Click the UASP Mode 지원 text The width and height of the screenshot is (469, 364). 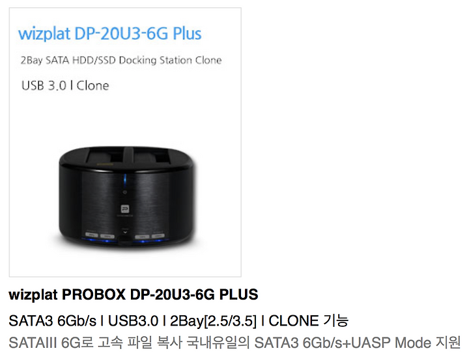(x=406, y=343)
